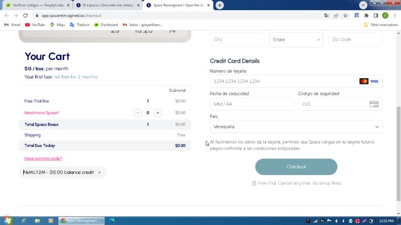Bookmark this page with the star icon

[x=345, y=16]
